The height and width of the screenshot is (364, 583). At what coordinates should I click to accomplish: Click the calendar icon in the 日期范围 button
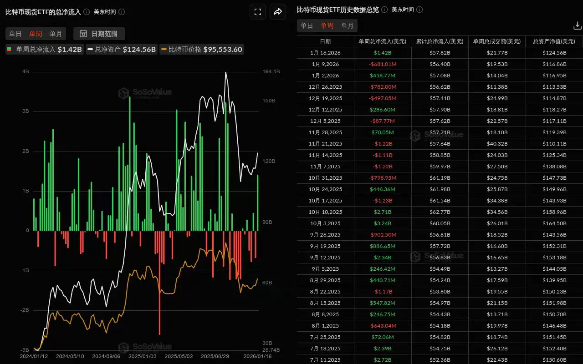point(84,34)
